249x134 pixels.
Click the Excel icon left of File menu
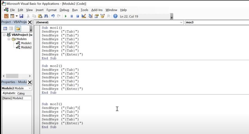pos(6,10)
